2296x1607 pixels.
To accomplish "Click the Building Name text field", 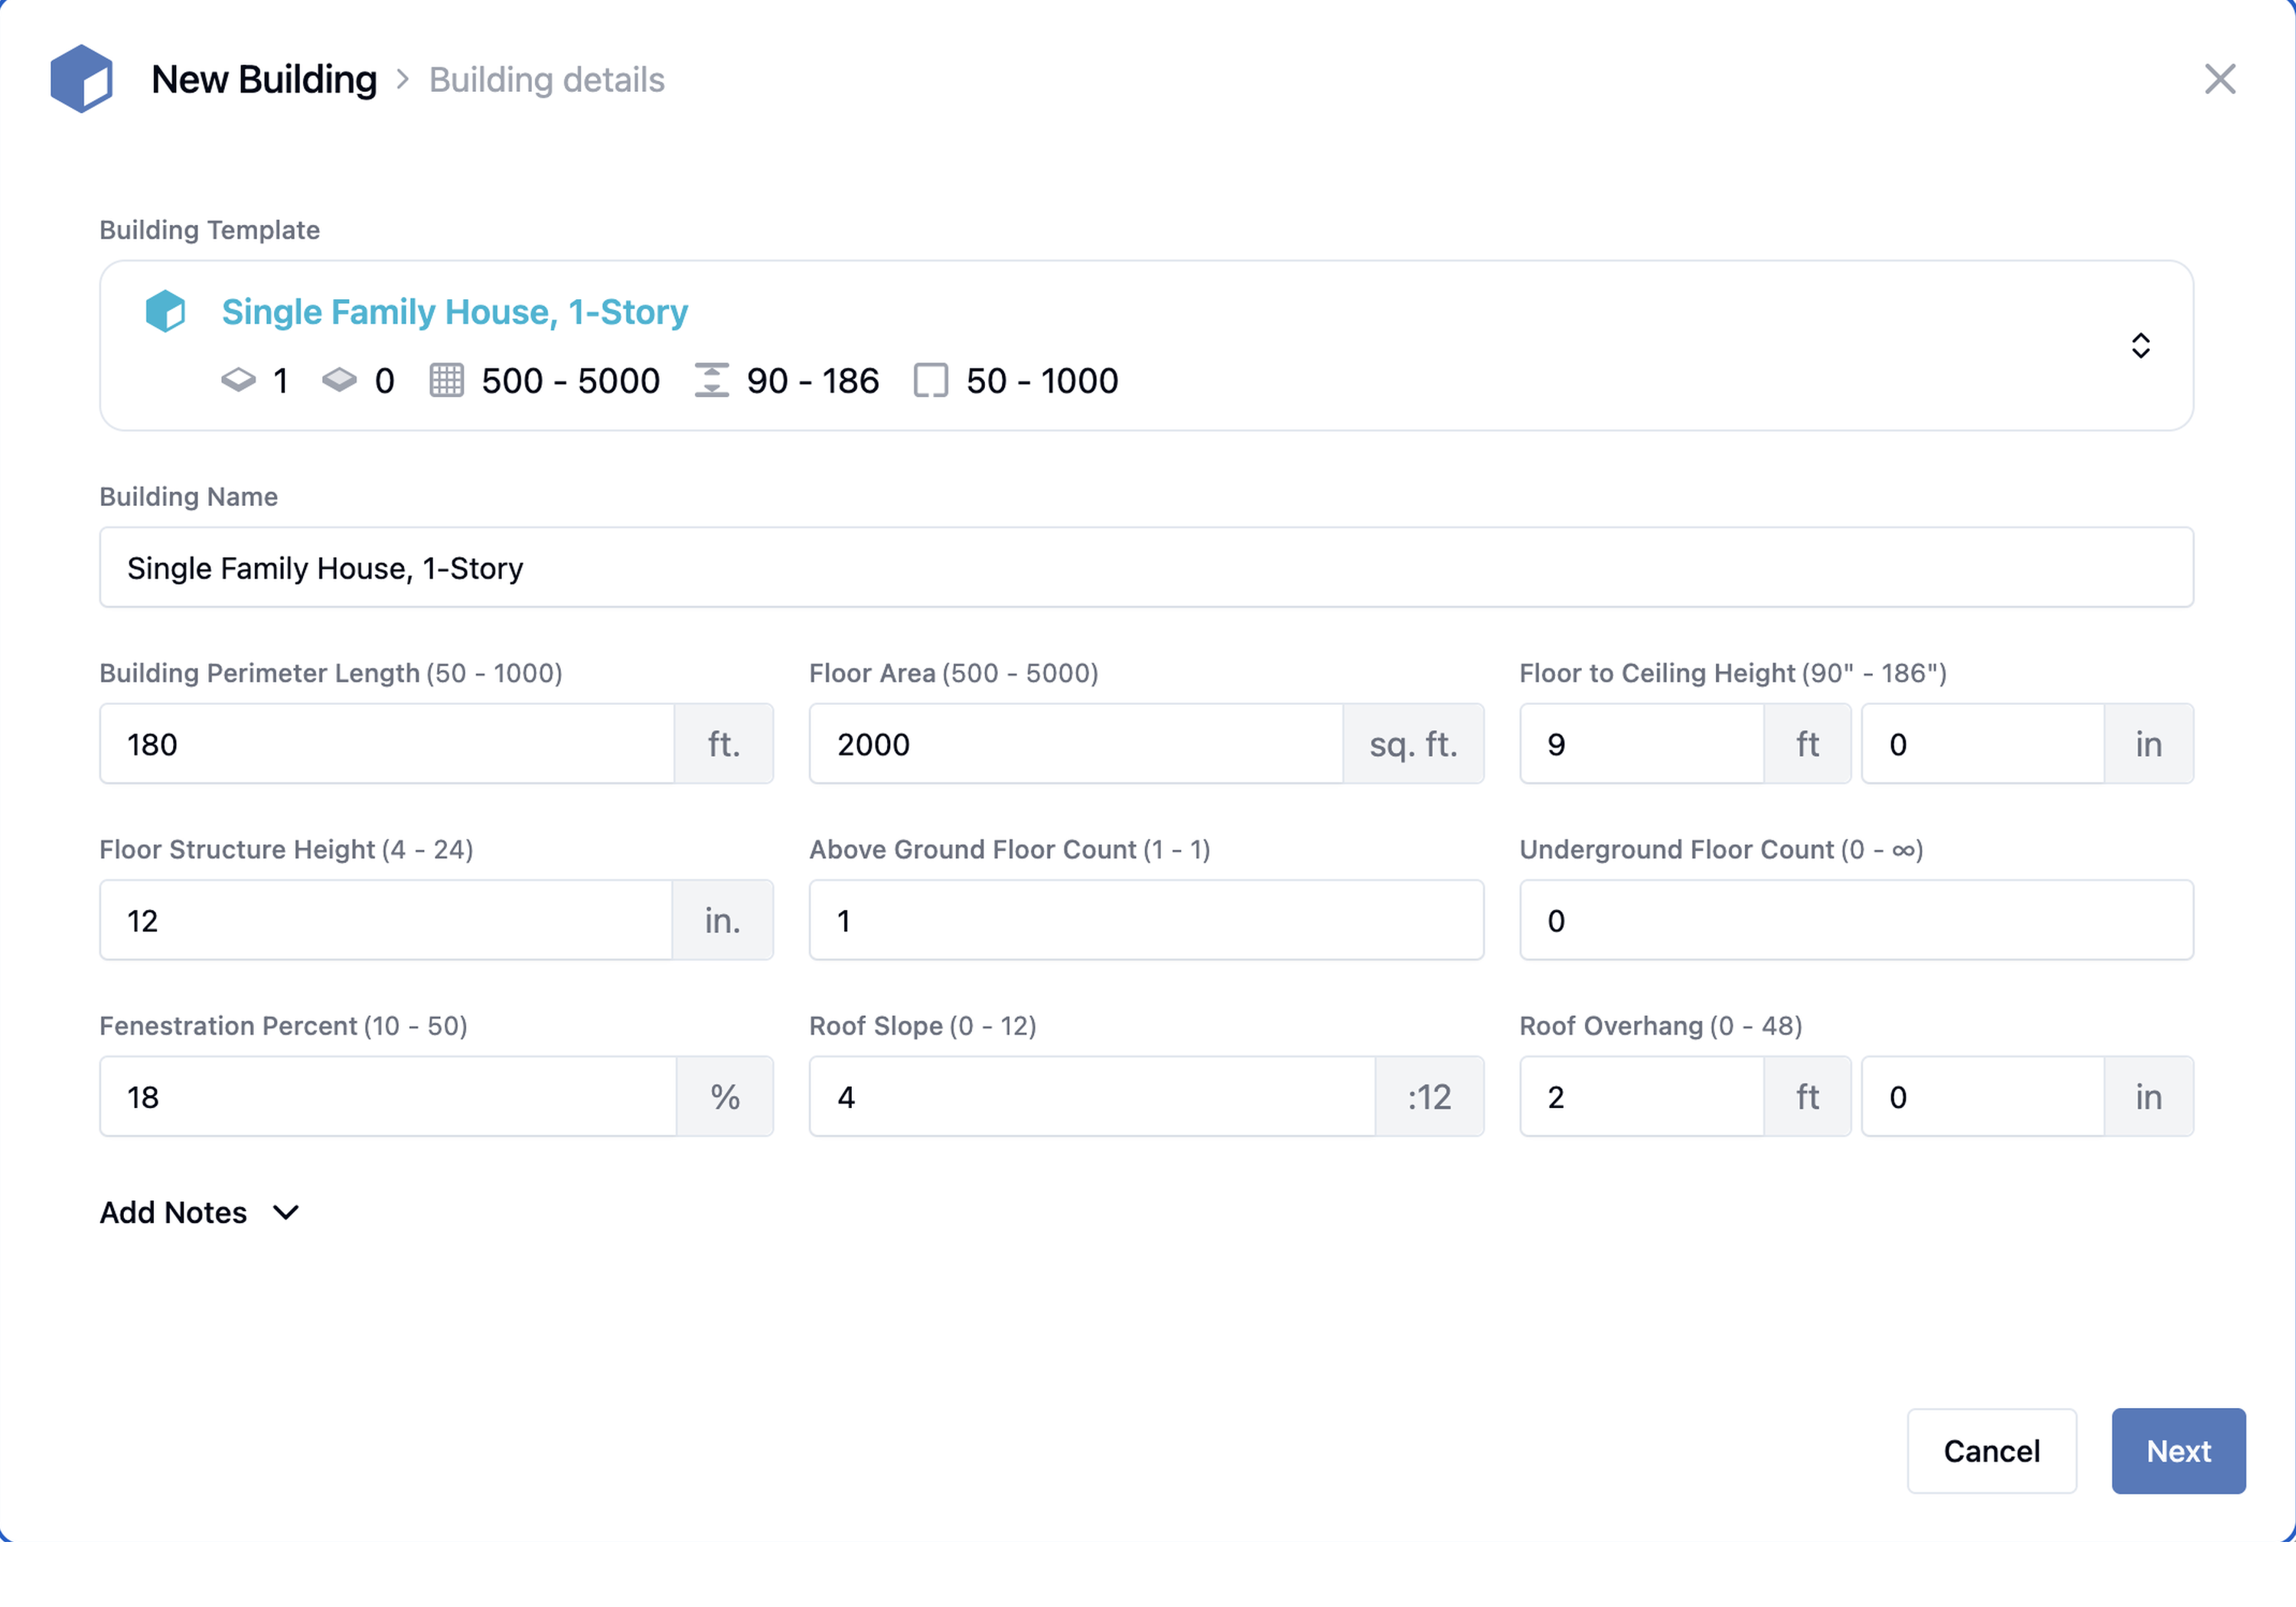I will point(1146,567).
